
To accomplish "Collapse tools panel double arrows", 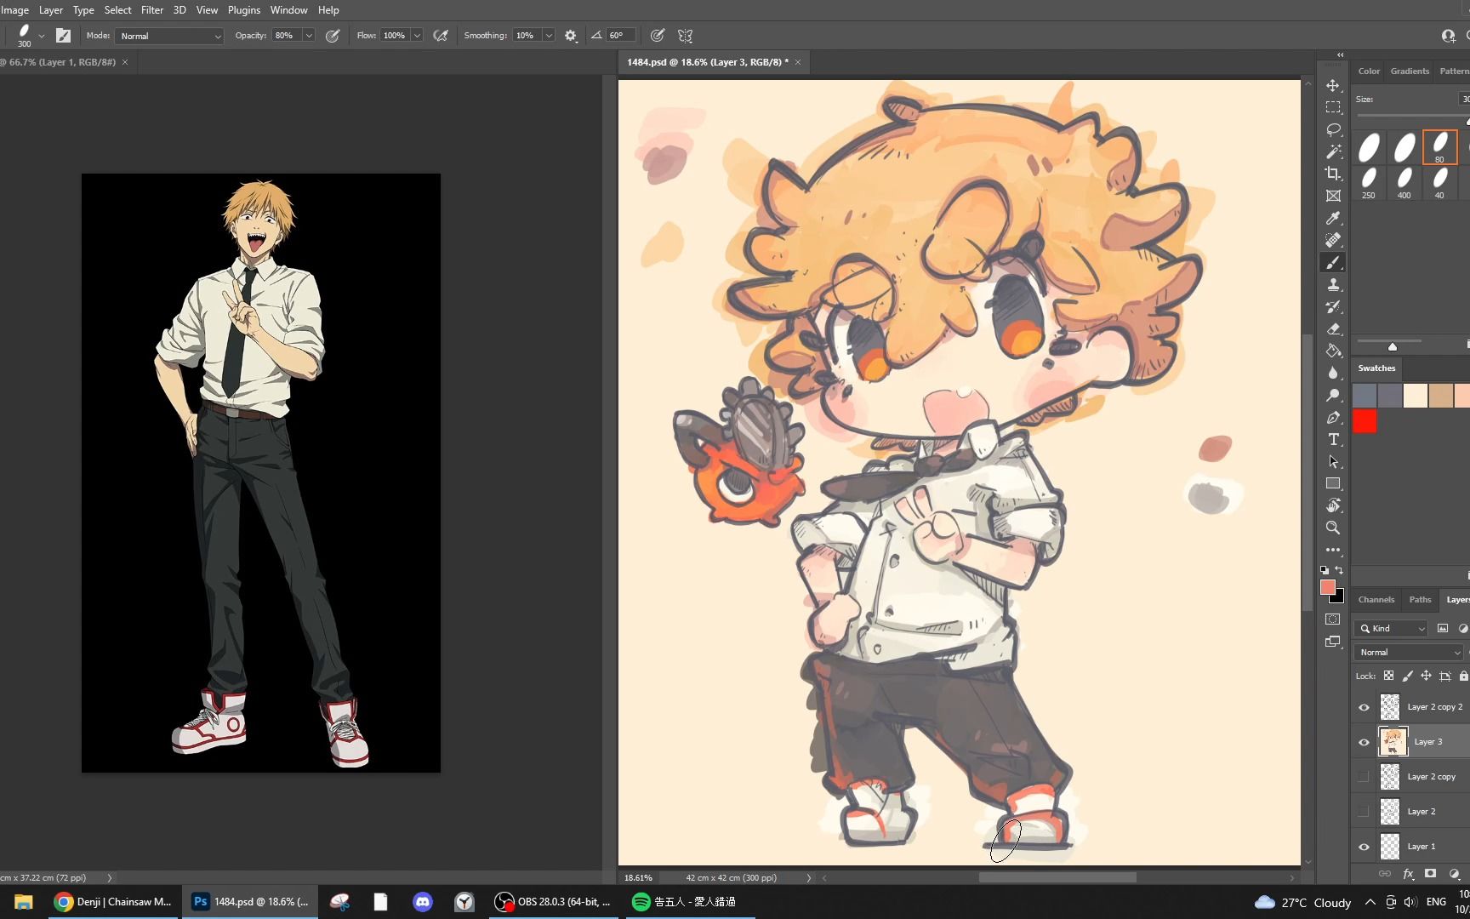I will (1340, 54).
